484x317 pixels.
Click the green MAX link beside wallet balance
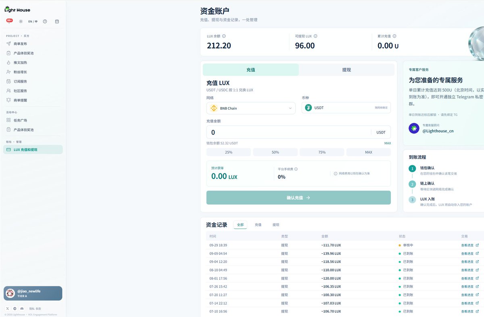tap(387, 143)
